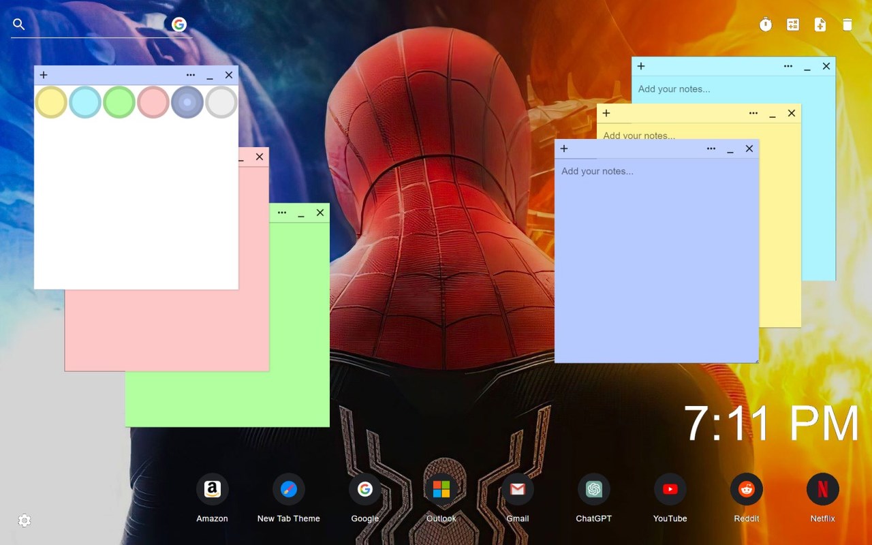Open the three-dot menu on the white note
Image resolution: width=872 pixels, height=545 pixels.
[191, 75]
